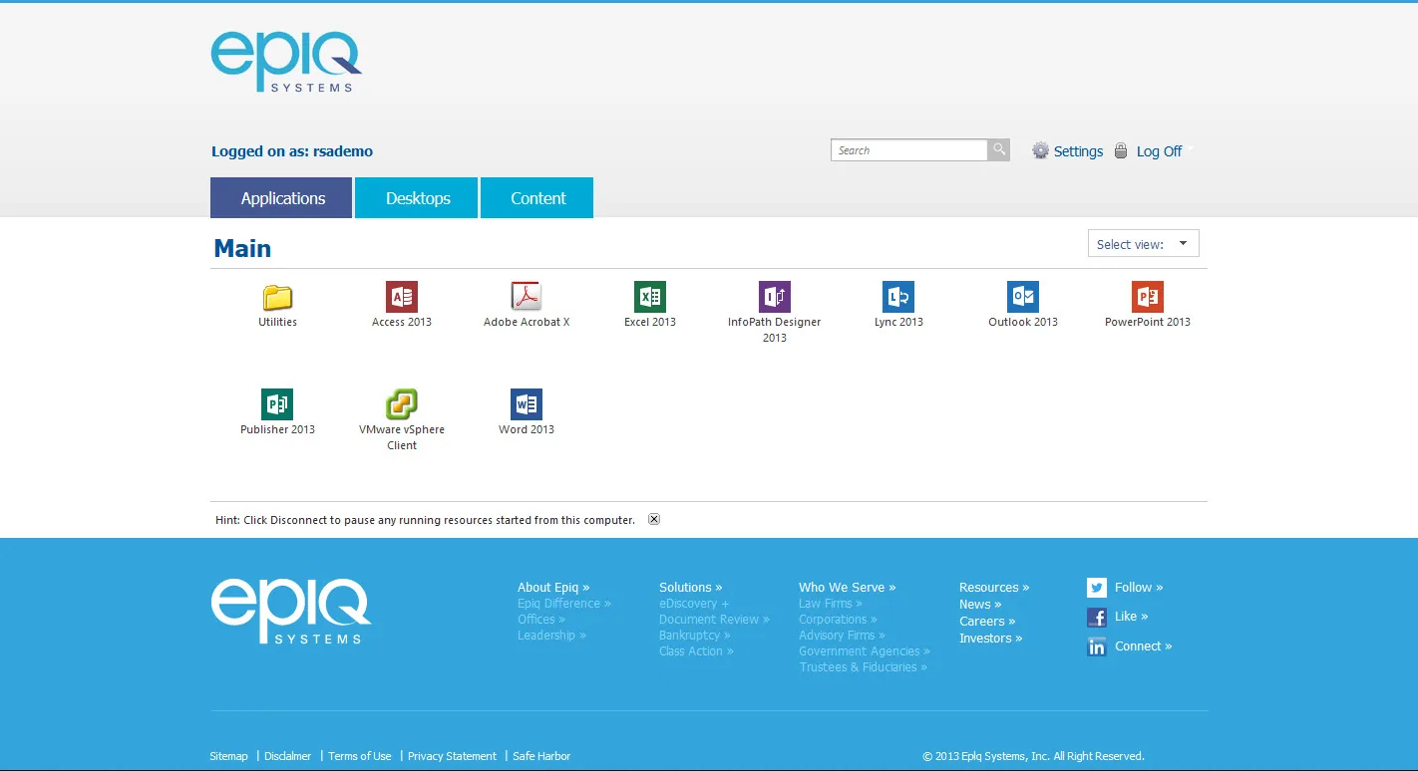This screenshot has width=1418, height=771.
Task: Open the Trustees & Fiduciaries footer link
Action: [864, 667]
